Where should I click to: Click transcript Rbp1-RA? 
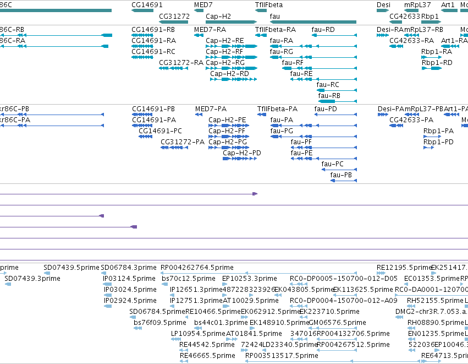pos(436,52)
